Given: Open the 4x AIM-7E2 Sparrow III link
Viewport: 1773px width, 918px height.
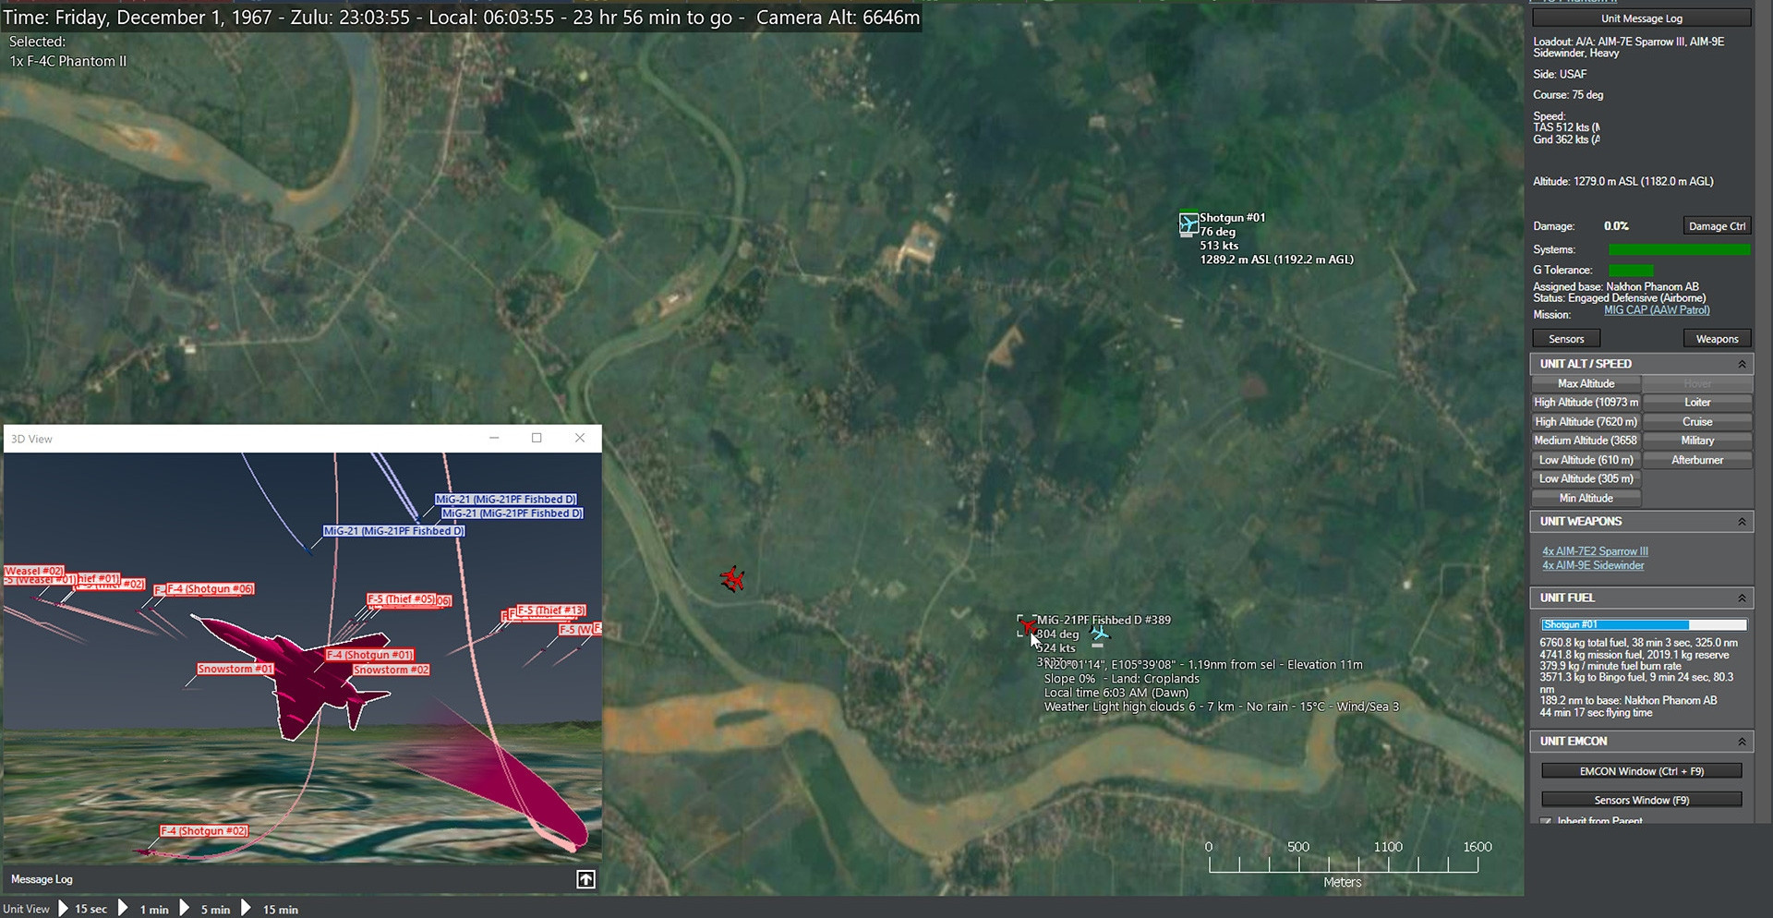Looking at the screenshot, I should click(1595, 551).
